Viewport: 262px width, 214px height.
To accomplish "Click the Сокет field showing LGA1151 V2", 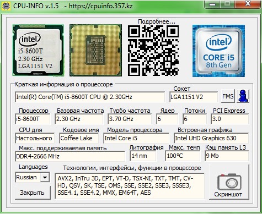I will pyautogui.click(x=194, y=97).
